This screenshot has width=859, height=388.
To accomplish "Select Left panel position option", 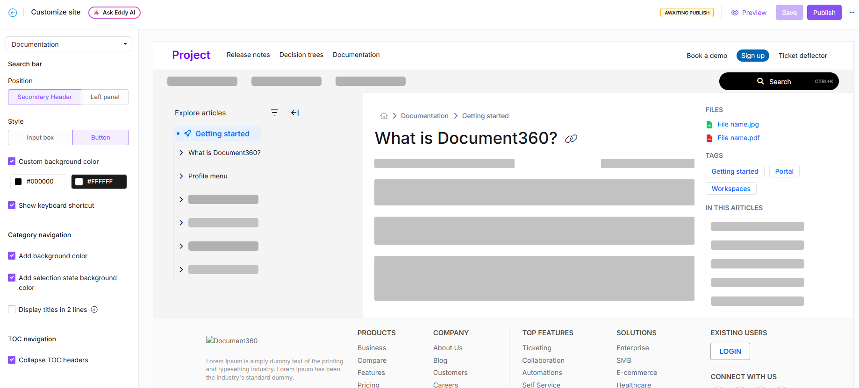I will pyautogui.click(x=105, y=97).
